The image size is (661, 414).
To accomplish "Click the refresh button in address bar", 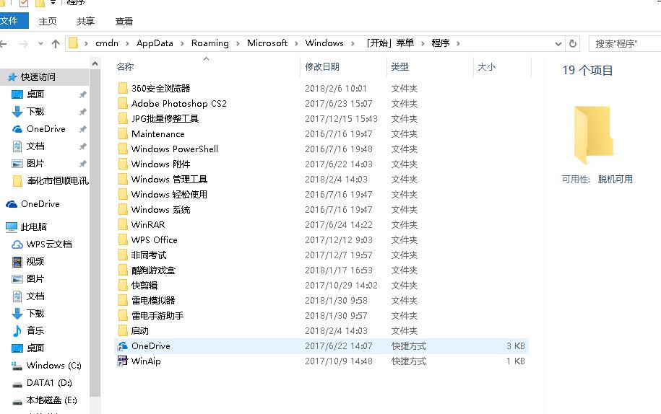I will pyautogui.click(x=572, y=43).
